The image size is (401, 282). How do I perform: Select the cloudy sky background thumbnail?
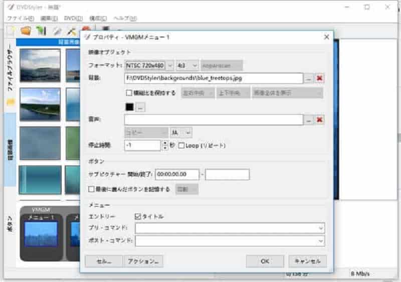[40, 65]
